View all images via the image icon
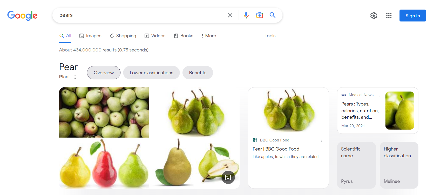The height and width of the screenshot is (195, 434). click(228, 177)
